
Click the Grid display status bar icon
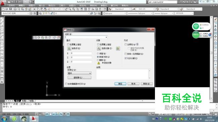point(40,114)
